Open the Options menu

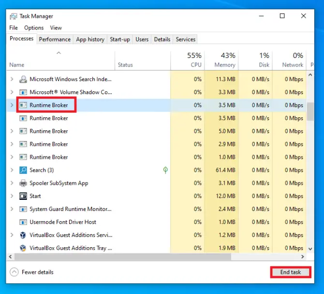[34, 28]
